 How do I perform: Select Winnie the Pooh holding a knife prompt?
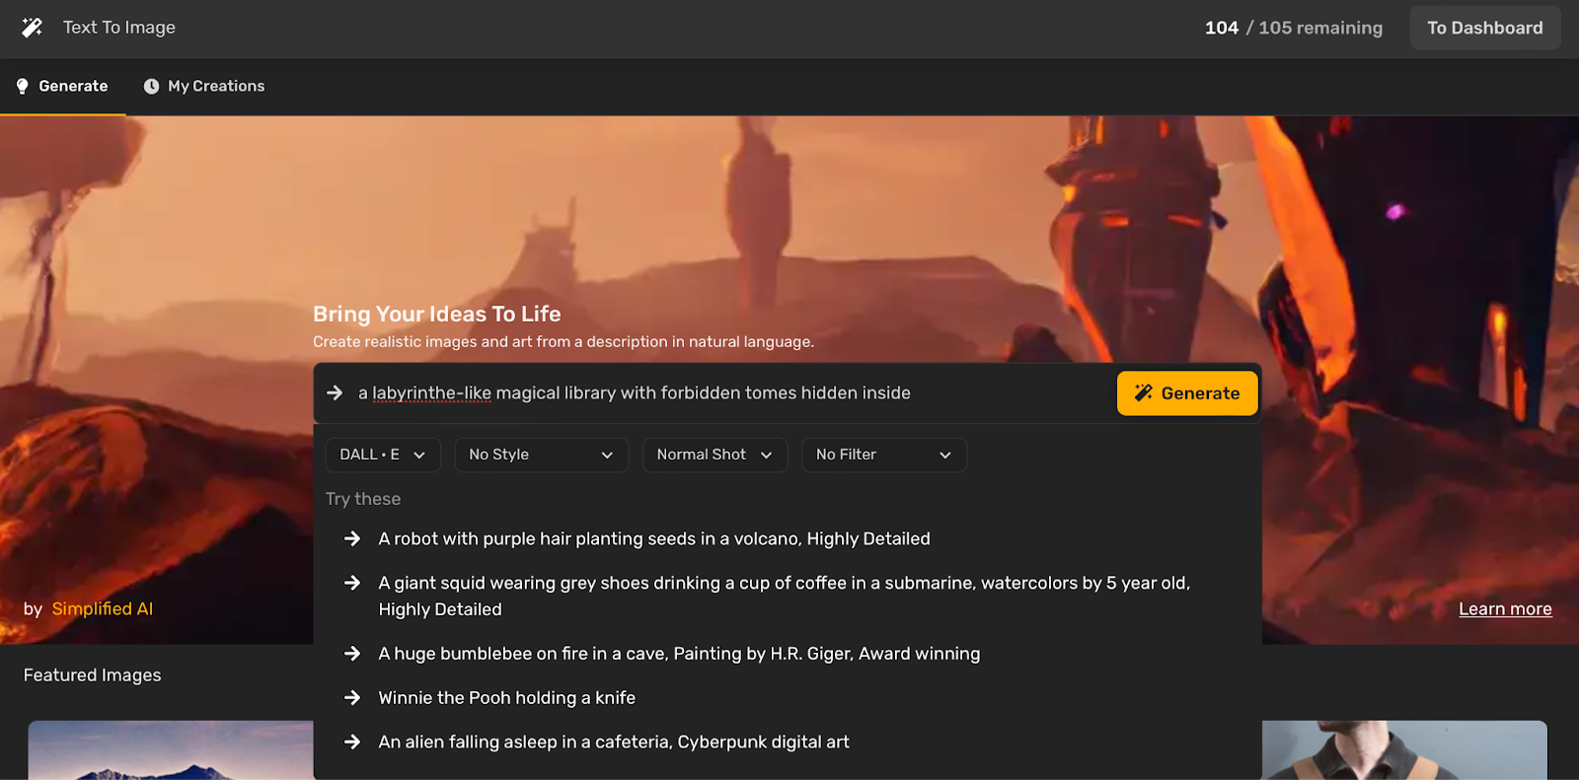coord(507,698)
